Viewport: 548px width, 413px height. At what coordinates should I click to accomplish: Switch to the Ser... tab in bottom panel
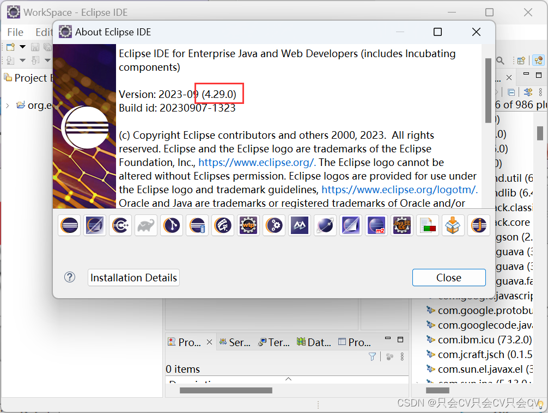click(x=235, y=342)
